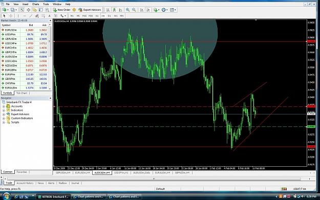The image size is (320, 200).
Task: Open the Profiles dropdown arrow
Action: [x=16, y=10]
